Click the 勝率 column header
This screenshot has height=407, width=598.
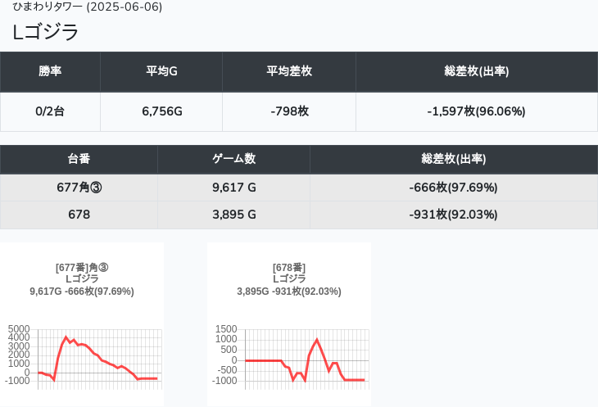tap(50, 71)
